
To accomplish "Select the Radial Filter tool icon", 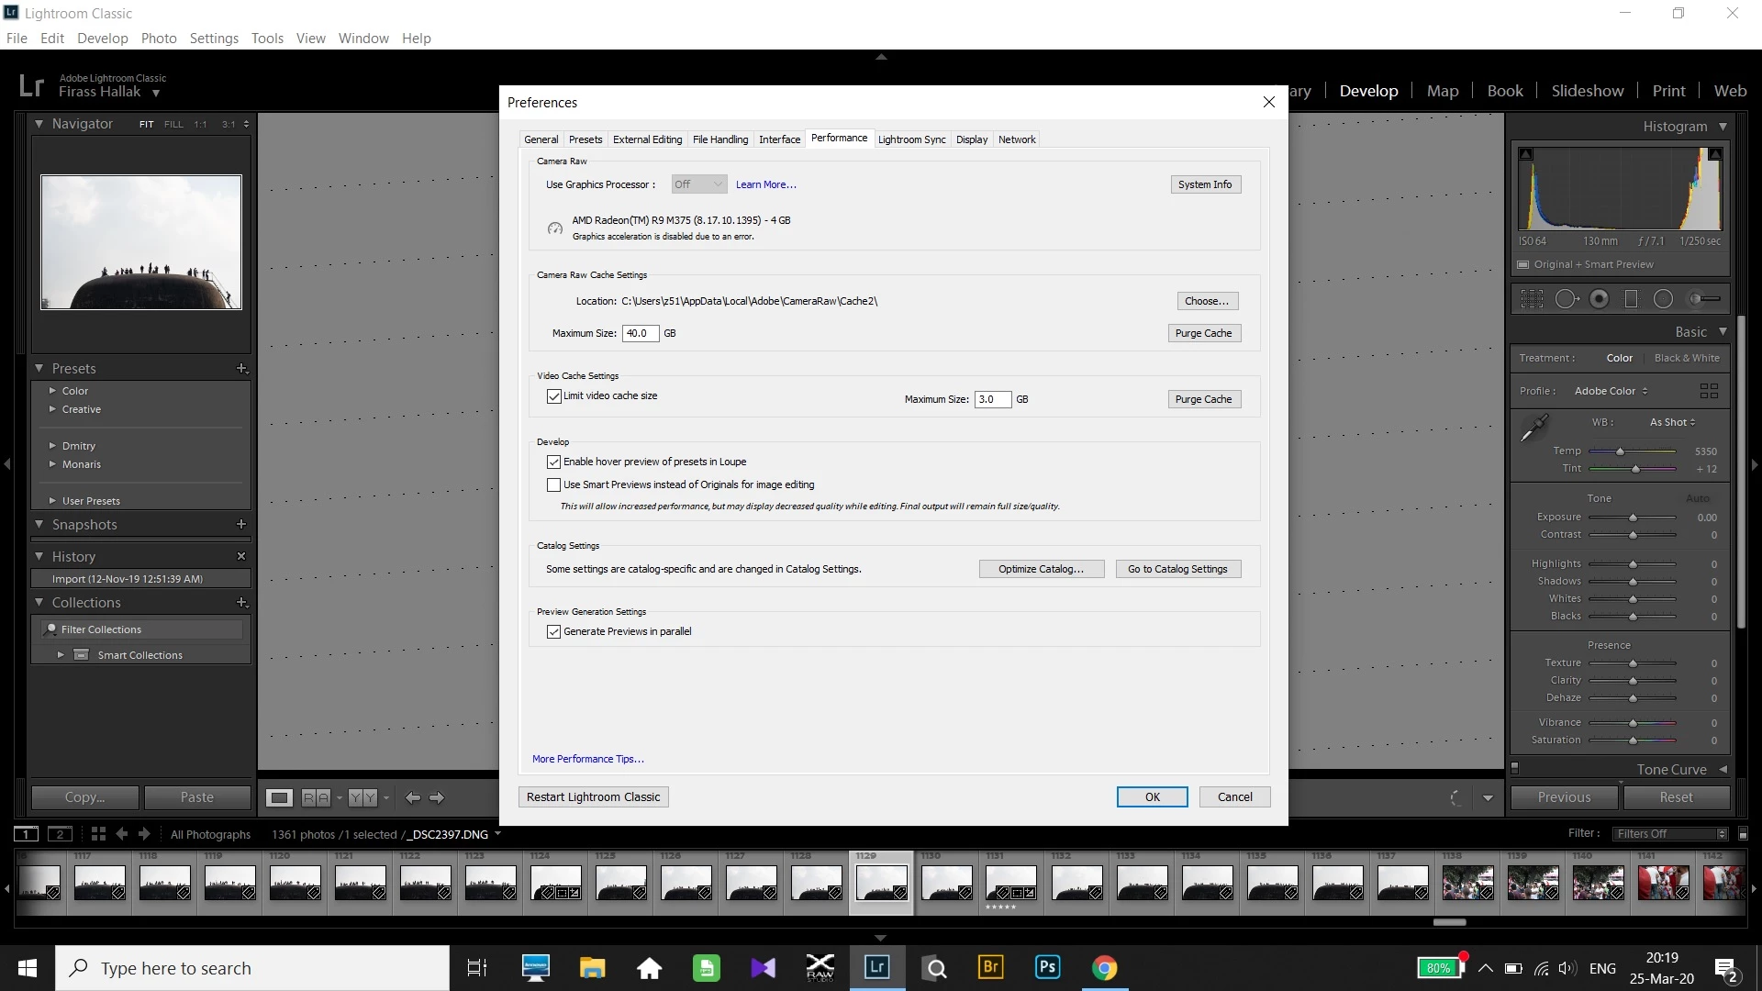I will point(1663,299).
